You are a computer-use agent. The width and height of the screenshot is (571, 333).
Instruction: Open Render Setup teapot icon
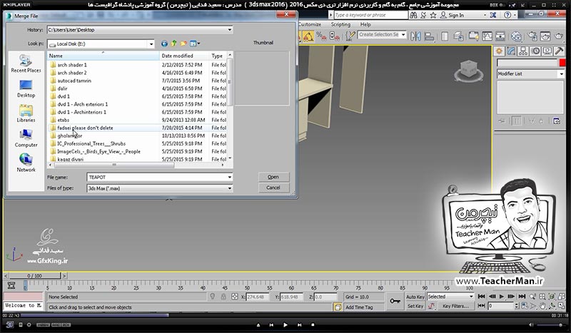(532, 36)
